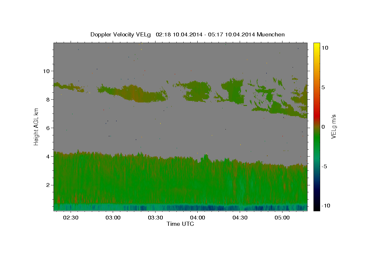The image size is (380, 253).
Task: Click the 'Height AGL km' axis label
Action: (36, 126)
